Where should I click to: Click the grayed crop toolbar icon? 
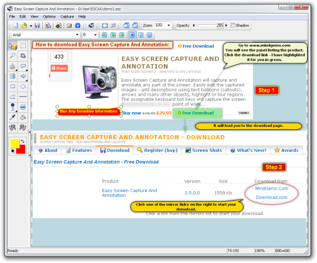114,25
